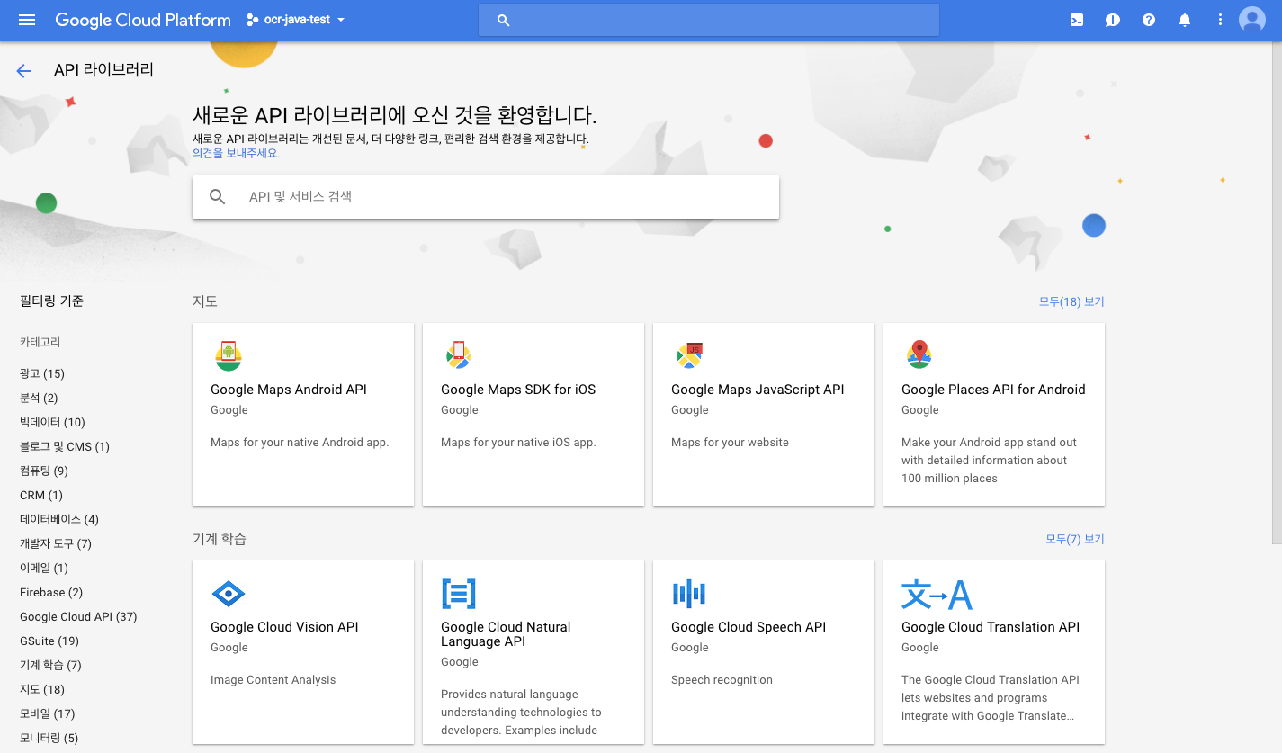Filter by Firebase (2) category
This screenshot has height=753, width=1282.
(x=51, y=592)
